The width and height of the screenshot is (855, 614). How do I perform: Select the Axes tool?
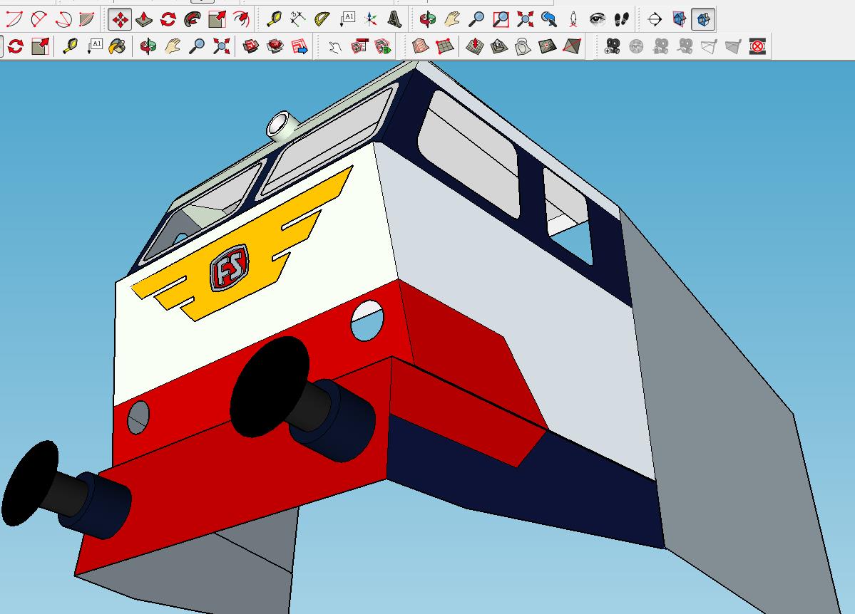point(371,19)
